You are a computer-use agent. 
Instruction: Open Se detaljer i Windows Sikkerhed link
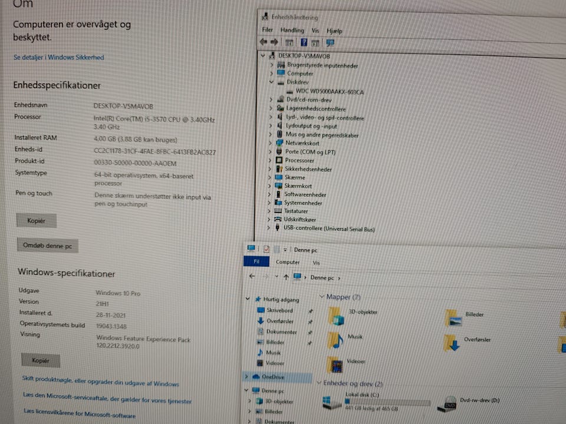58,57
